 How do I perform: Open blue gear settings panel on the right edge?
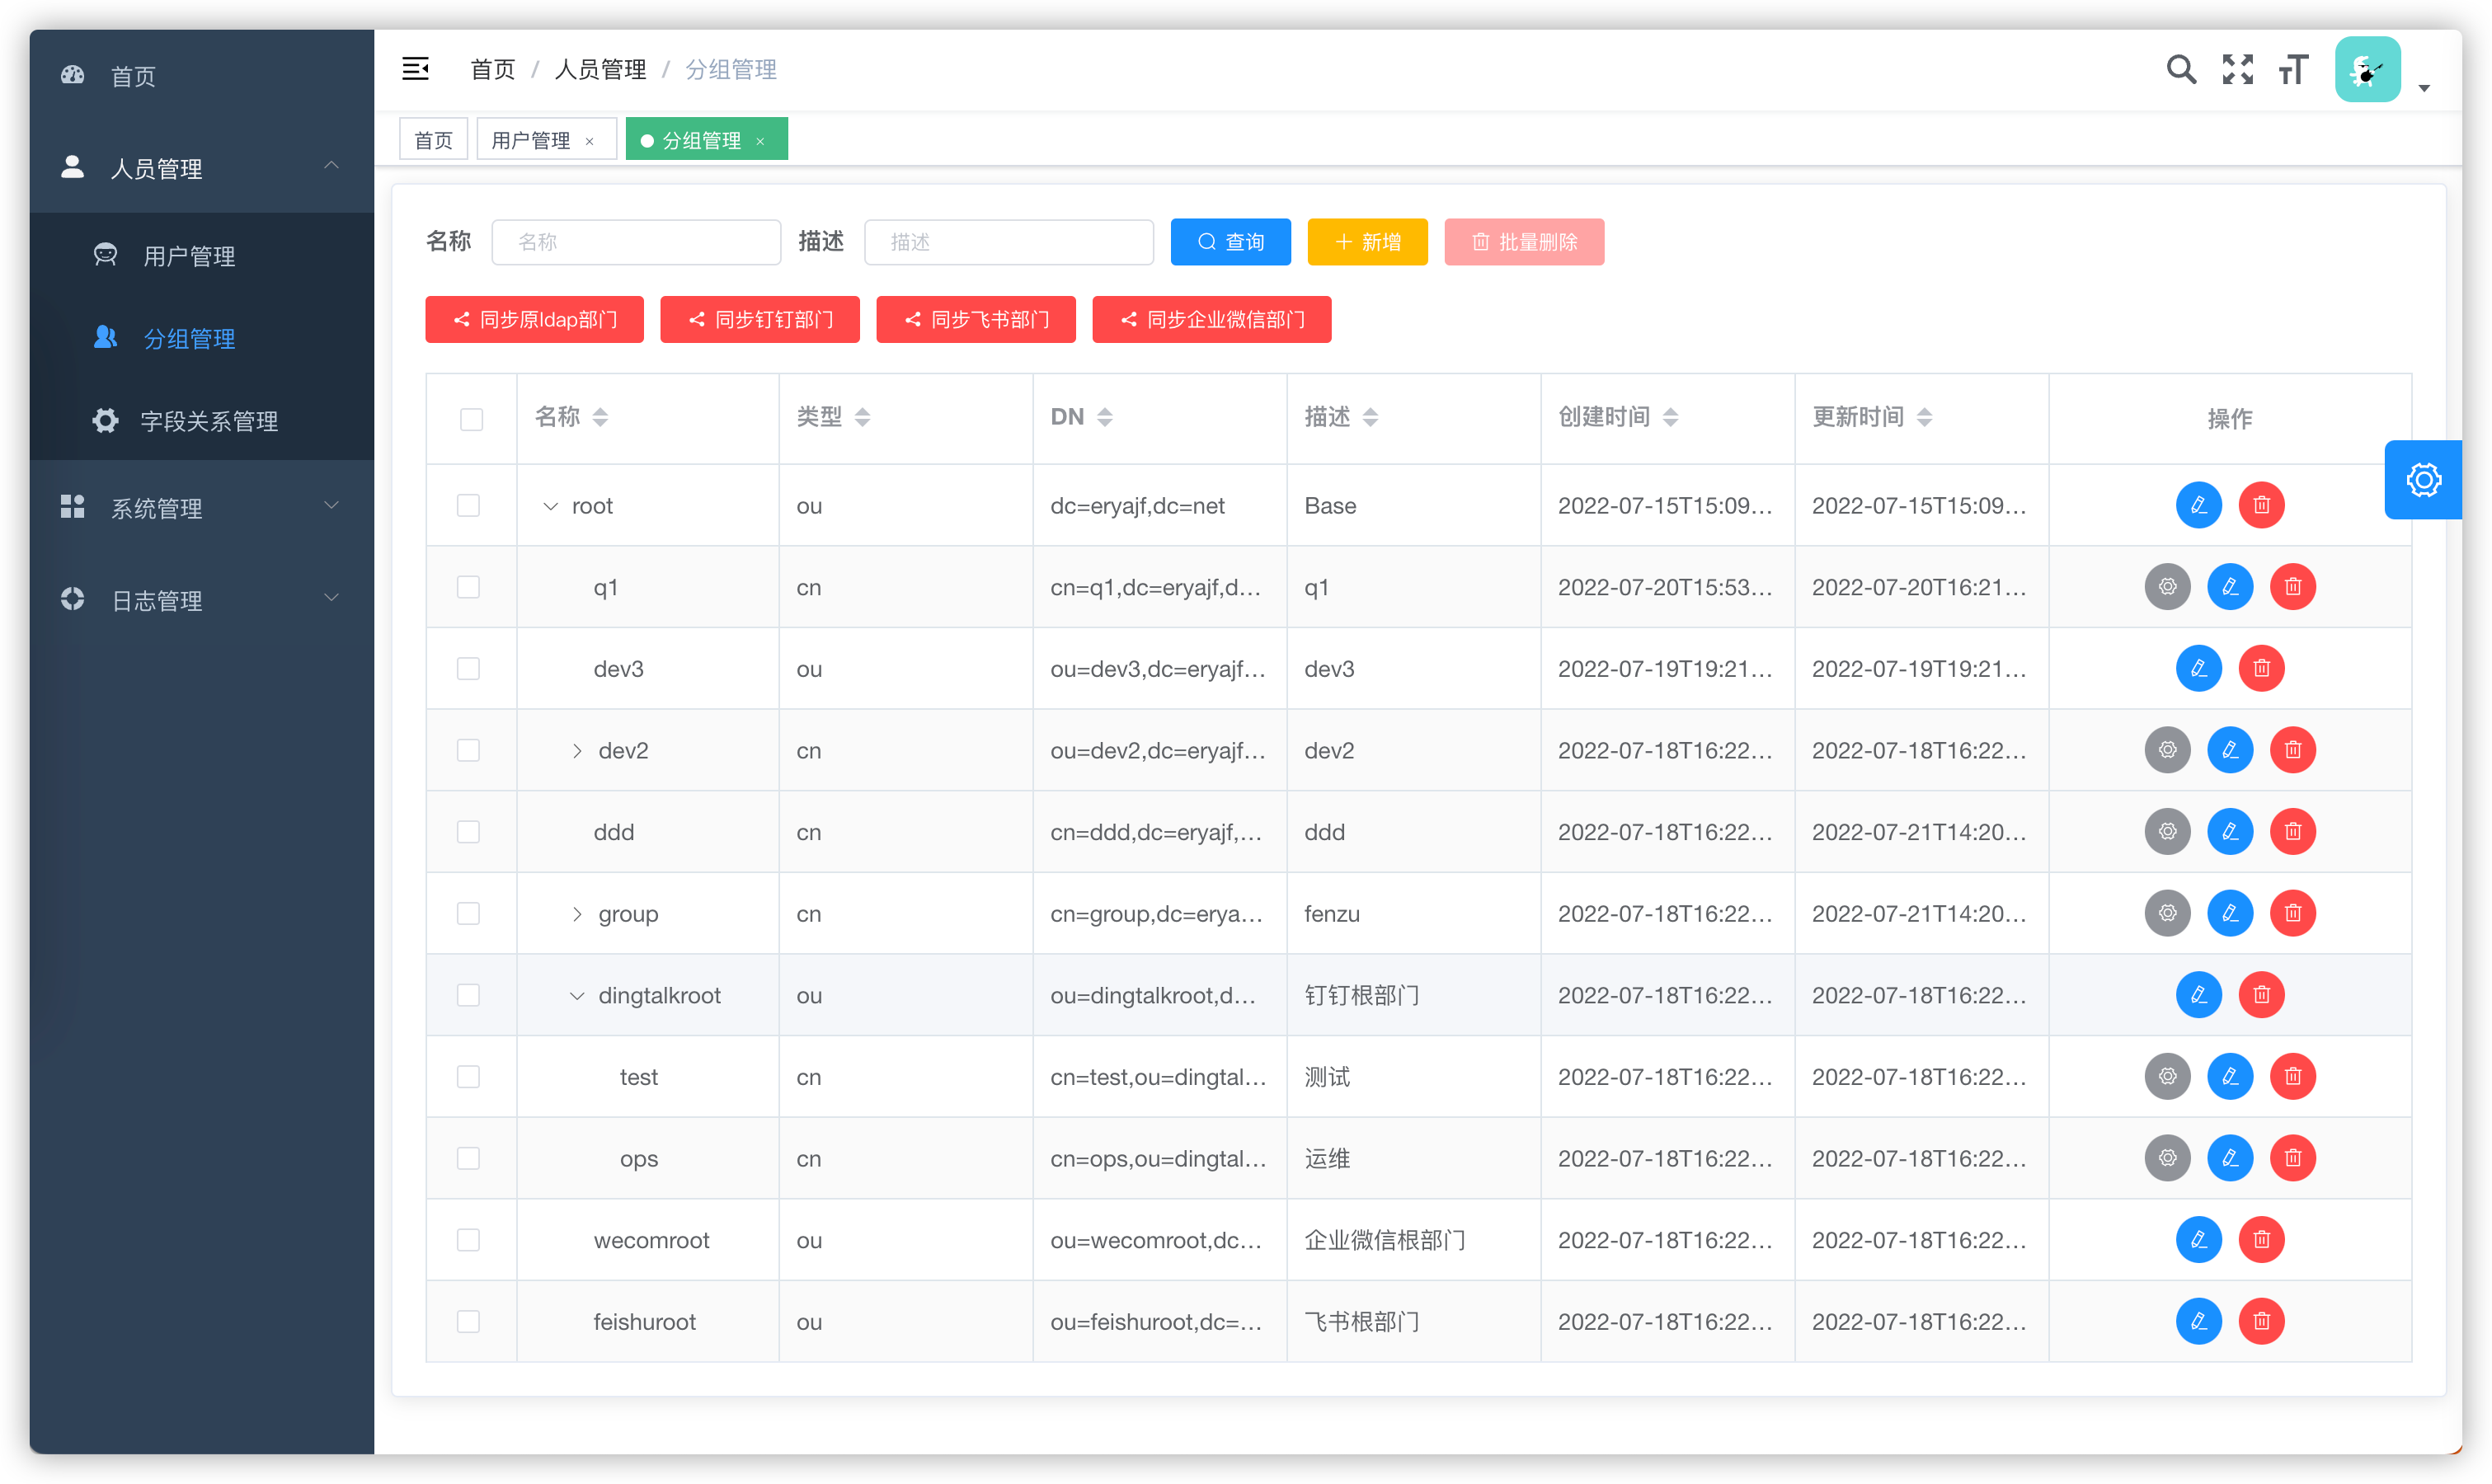[x=2423, y=480]
